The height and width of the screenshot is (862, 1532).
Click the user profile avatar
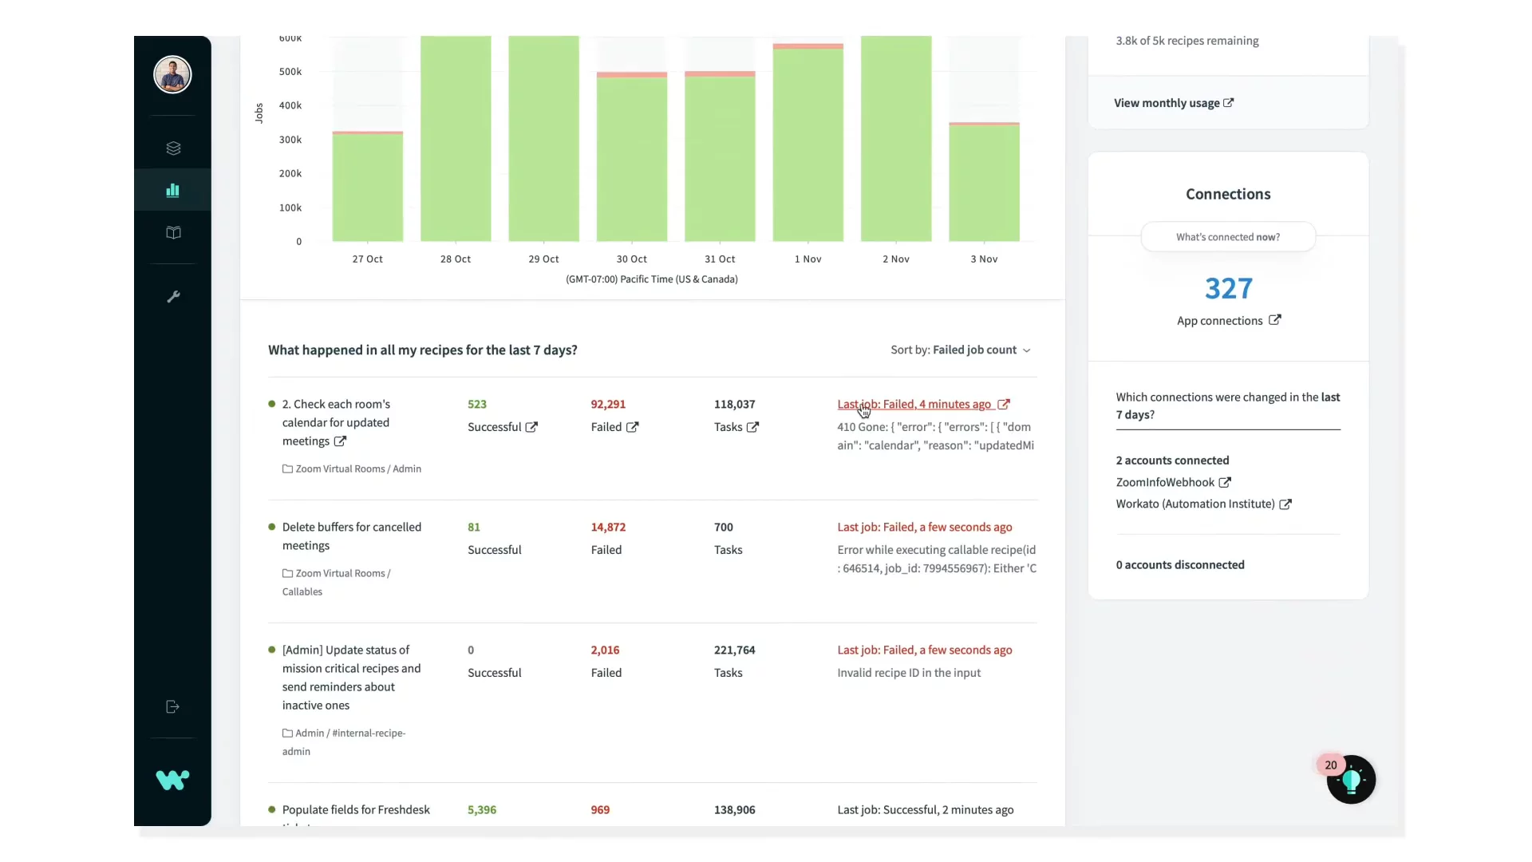tap(172, 75)
